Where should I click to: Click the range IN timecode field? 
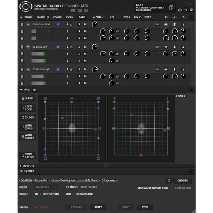[x=51, y=194]
